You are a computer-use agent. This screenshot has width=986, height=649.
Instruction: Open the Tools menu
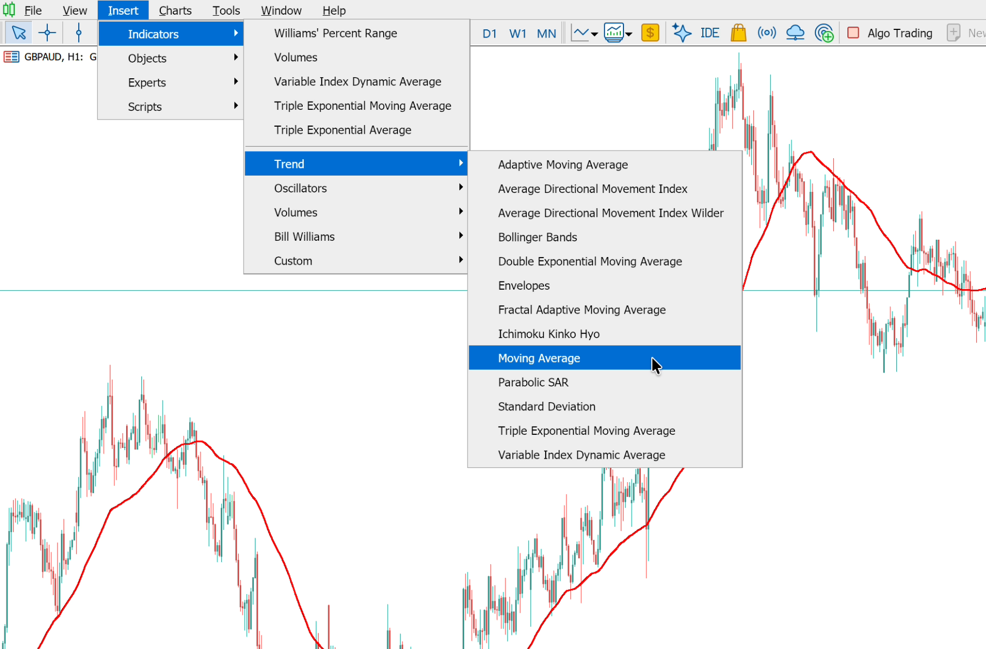click(x=226, y=10)
